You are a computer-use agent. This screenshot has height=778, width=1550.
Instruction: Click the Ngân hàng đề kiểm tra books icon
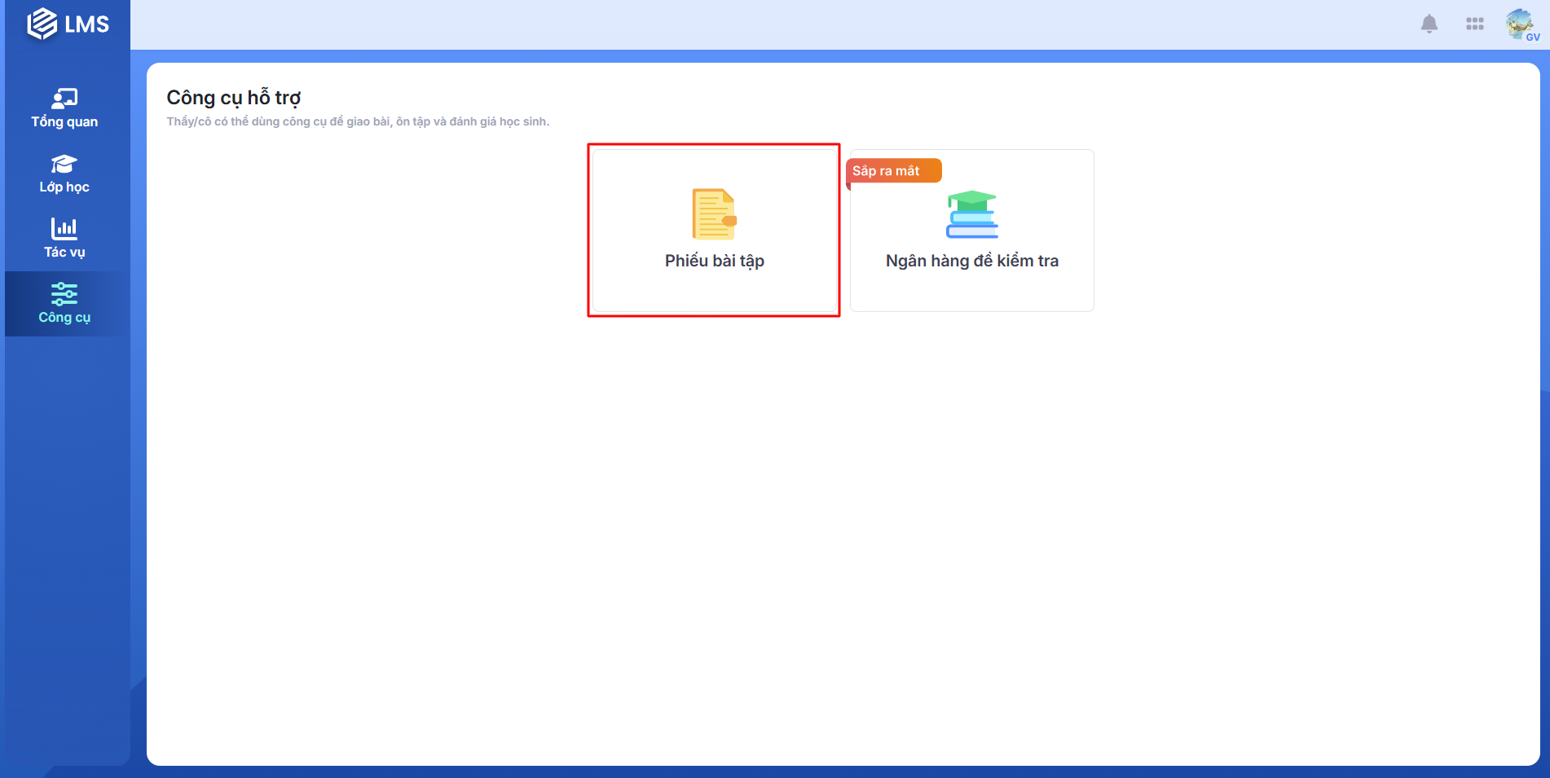(x=971, y=214)
